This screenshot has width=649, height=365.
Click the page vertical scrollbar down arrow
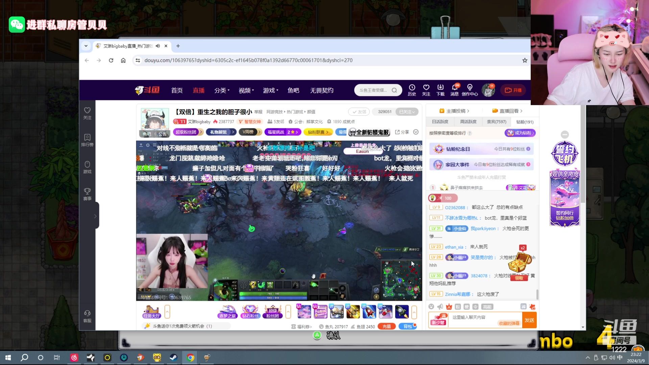583,327
